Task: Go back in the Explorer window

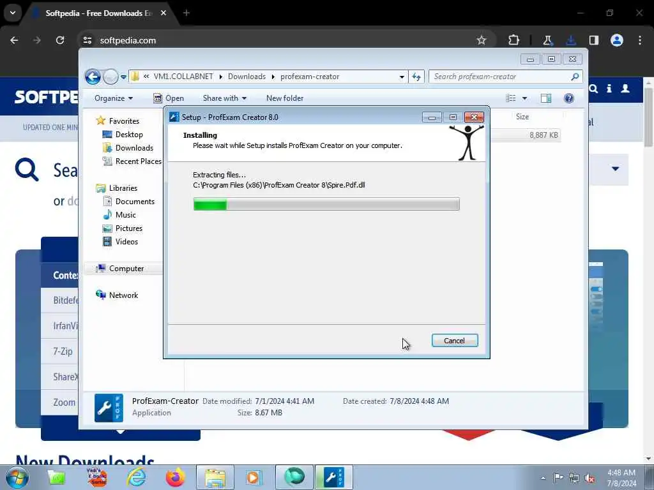Action: point(93,77)
